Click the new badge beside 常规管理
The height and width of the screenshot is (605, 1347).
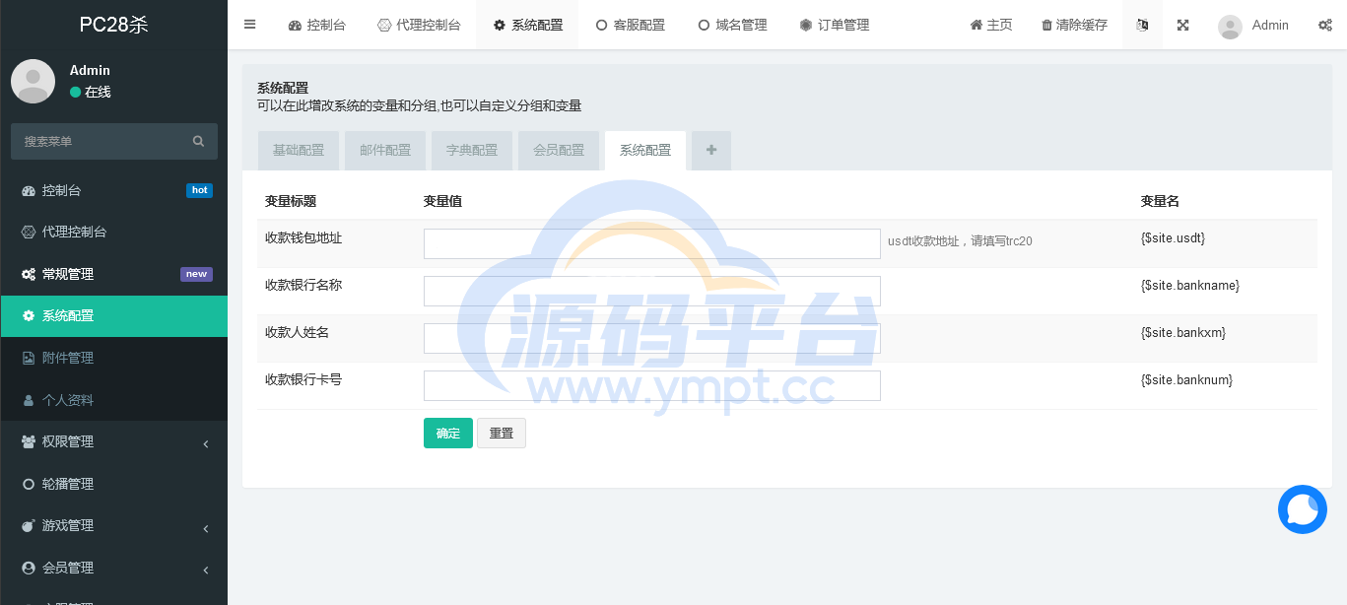pos(196,274)
